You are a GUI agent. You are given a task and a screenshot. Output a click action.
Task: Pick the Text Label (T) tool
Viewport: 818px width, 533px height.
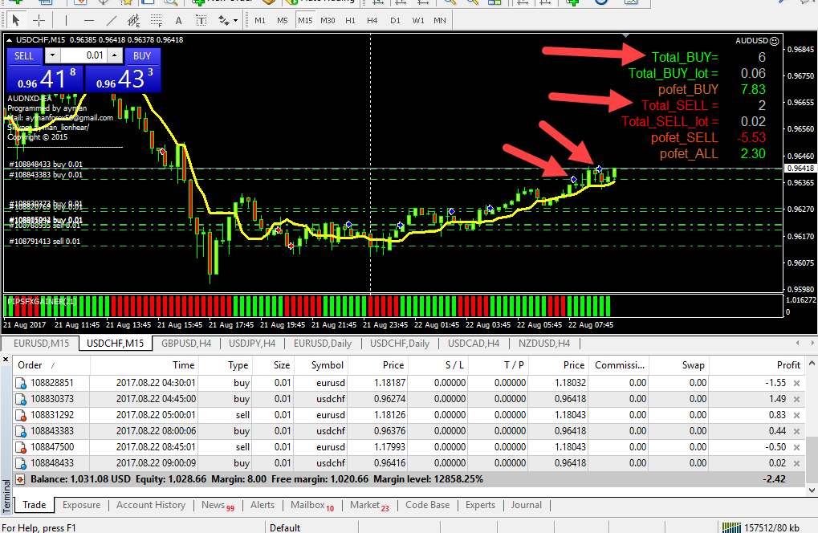pyautogui.click(x=201, y=20)
